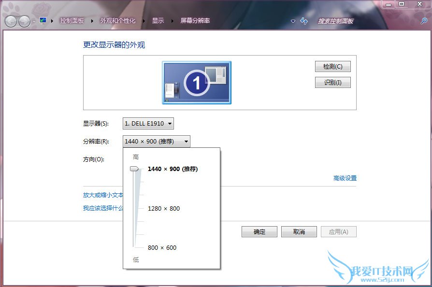This screenshot has height=287, width=432.
Task: Open address bar history dropdown arrow
Action: point(293,21)
